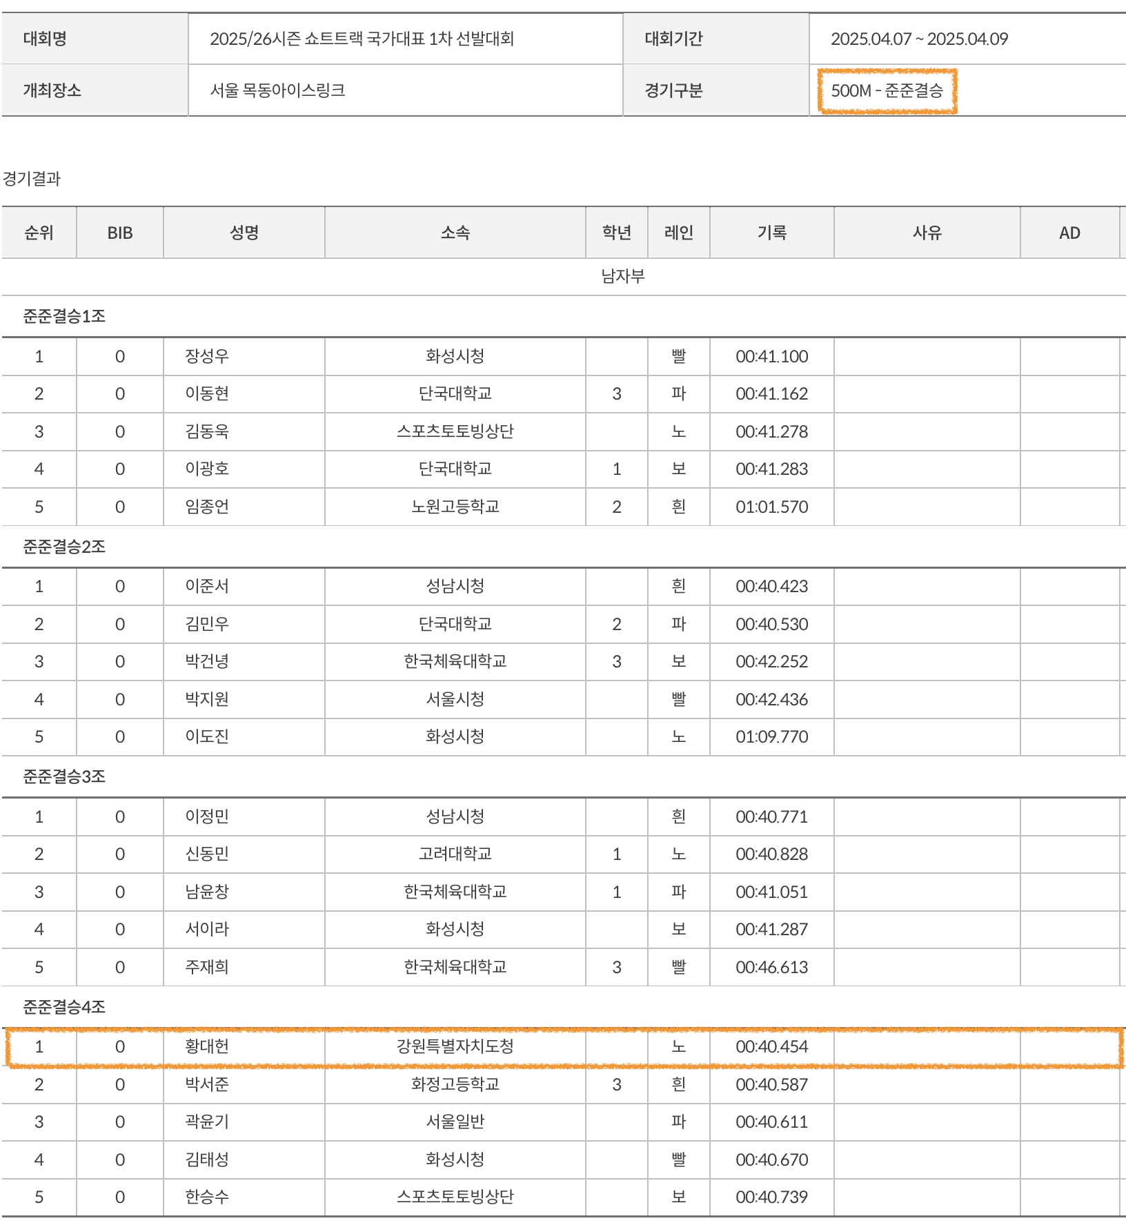Image resolution: width=1126 pixels, height=1223 pixels.
Task: Click the event date range 2025.04.07 ~ 2025.04.09
Action: point(919,39)
